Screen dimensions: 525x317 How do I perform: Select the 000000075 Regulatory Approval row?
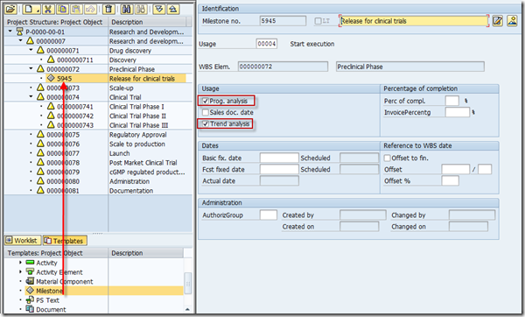98,135
